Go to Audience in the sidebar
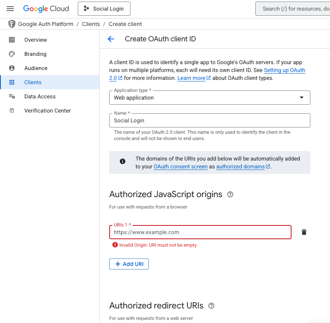 click(36, 68)
